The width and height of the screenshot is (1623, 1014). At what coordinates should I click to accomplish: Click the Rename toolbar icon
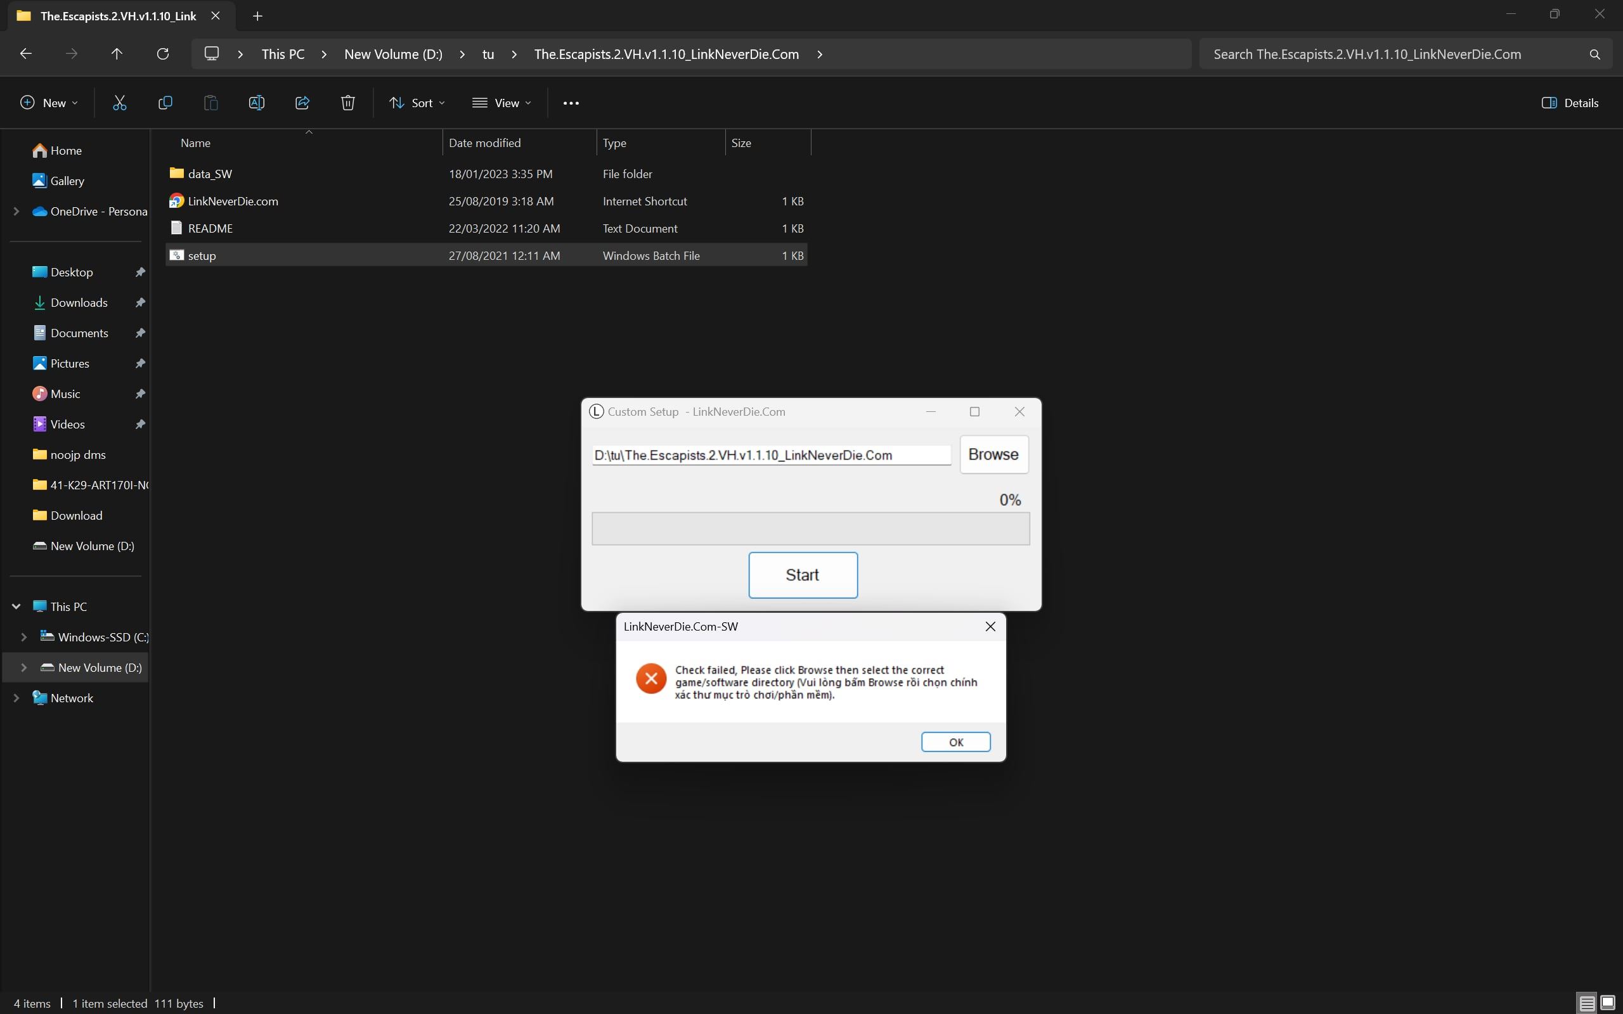click(x=256, y=103)
